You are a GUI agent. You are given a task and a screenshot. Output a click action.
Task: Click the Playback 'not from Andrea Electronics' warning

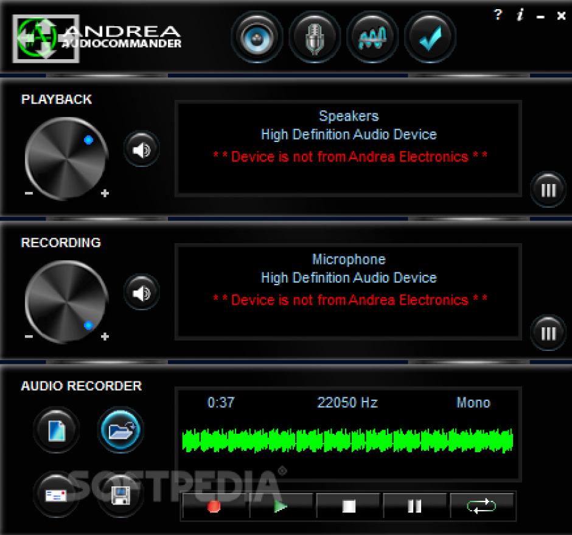point(351,157)
